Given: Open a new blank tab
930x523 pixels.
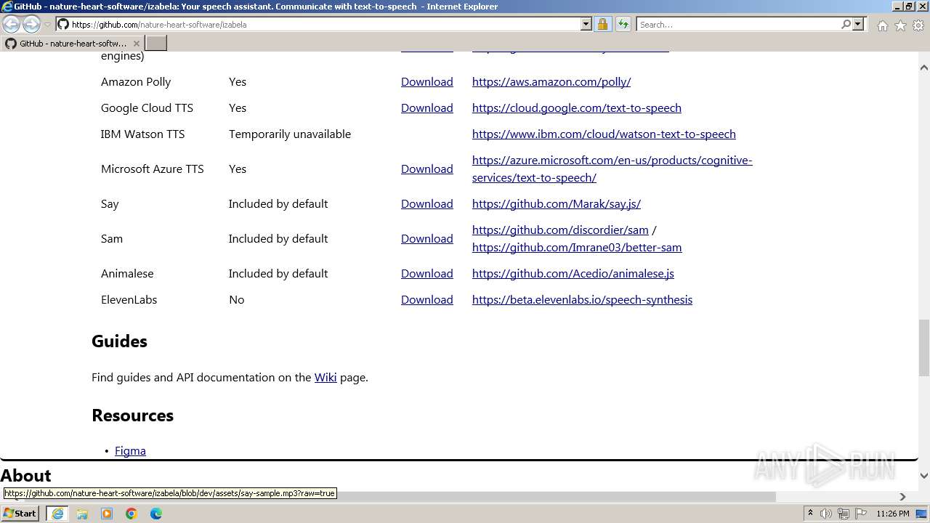Looking at the screenshot, I should [156, 44].
